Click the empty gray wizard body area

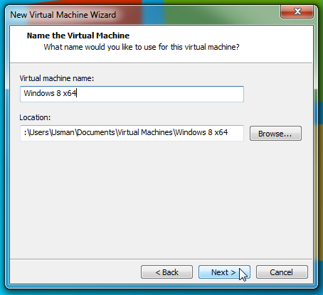[x=161, y=199]
